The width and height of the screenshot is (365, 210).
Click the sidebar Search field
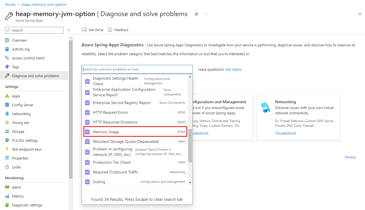pyautogui.click(x=34, y=30)
